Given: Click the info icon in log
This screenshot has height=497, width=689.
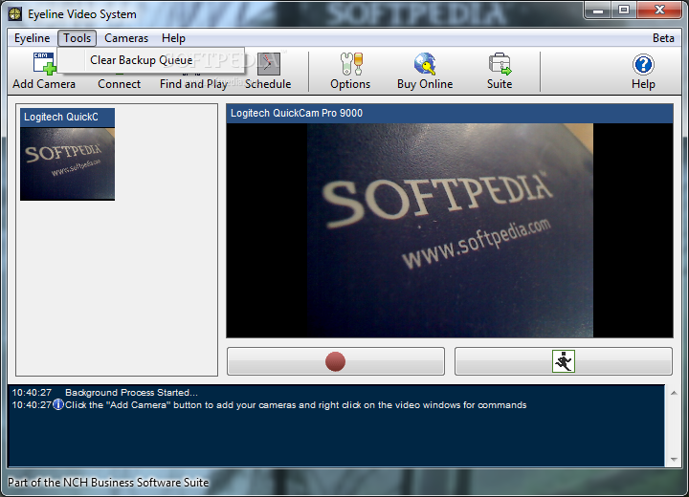Looking at the screenshot, I should [58, 404].
